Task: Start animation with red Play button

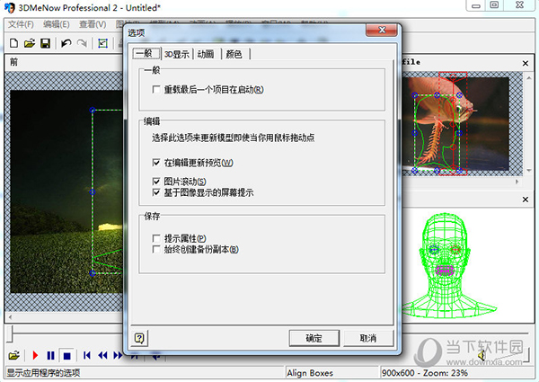Action: (x=35, y=355)
